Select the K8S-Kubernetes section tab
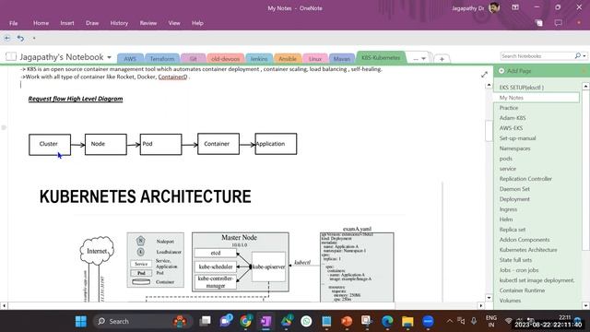Screen dimensions: 590x332 tap(381, 57)
